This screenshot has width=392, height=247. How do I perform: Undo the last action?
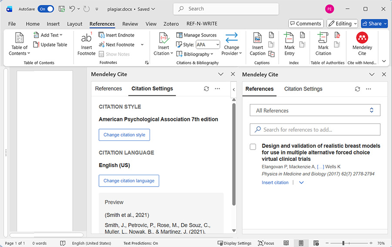72,9
